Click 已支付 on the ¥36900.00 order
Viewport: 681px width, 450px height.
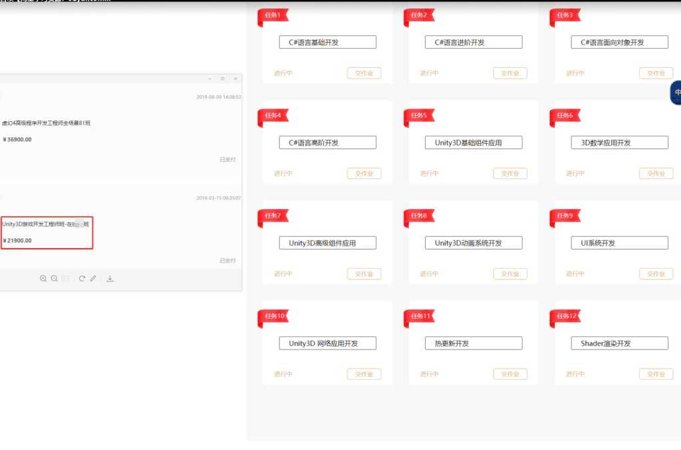227,160
